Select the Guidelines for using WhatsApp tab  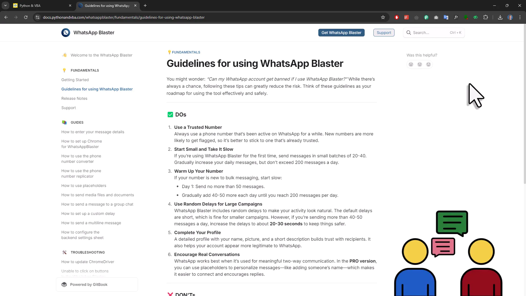(x=107, y=5)
